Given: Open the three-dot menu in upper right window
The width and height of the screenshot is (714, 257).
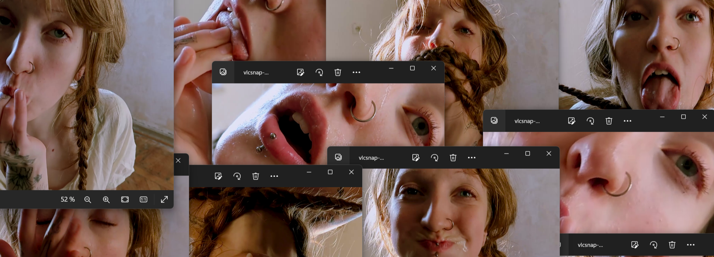Looking at the screenshot, I should [x=627, y=121].
